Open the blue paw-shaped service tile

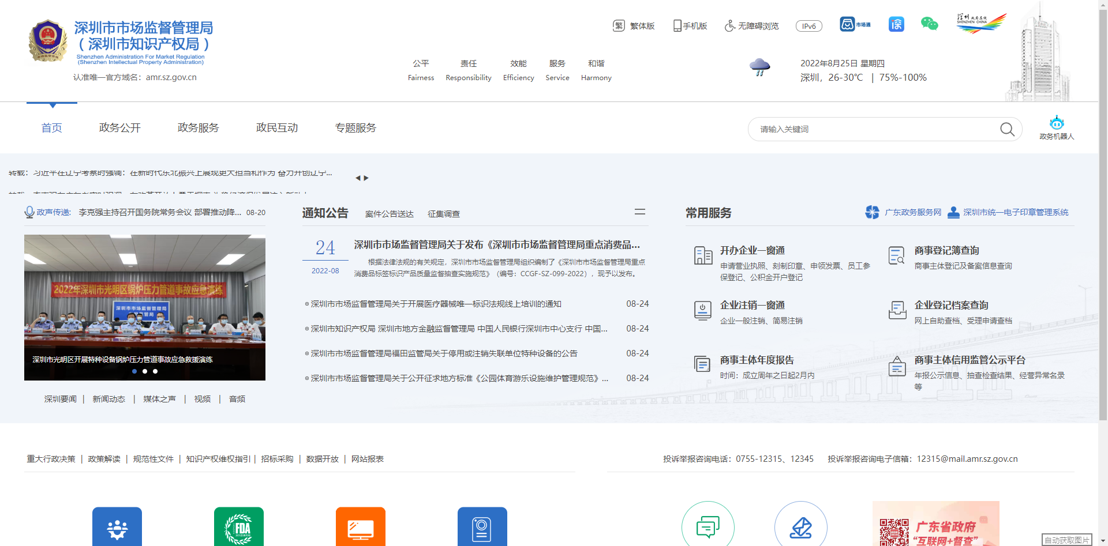click(x=117, y=526)
